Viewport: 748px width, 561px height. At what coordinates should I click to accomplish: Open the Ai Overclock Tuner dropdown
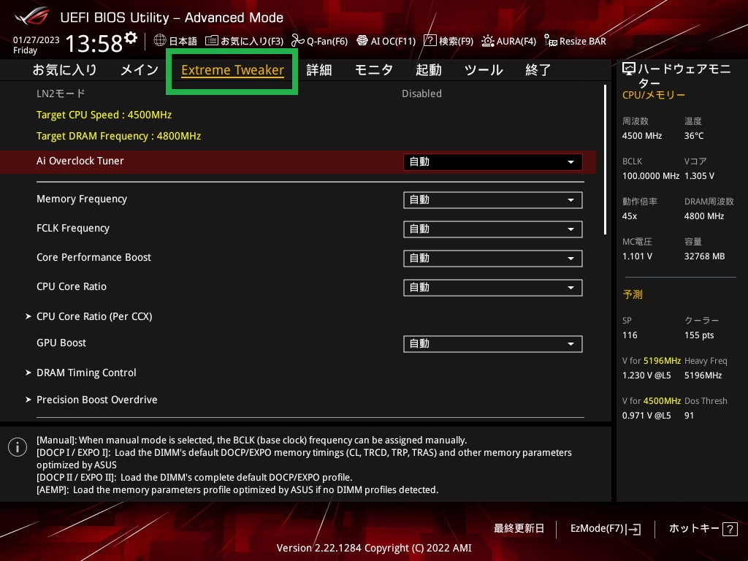pos(492,162)
